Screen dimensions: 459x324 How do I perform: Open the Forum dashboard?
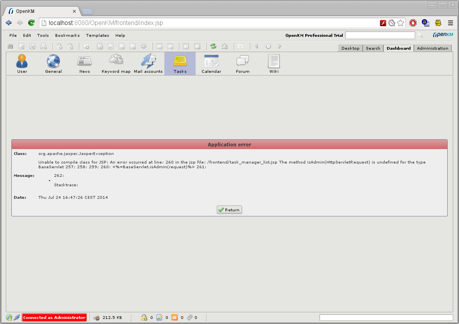[x=243, y=63]
